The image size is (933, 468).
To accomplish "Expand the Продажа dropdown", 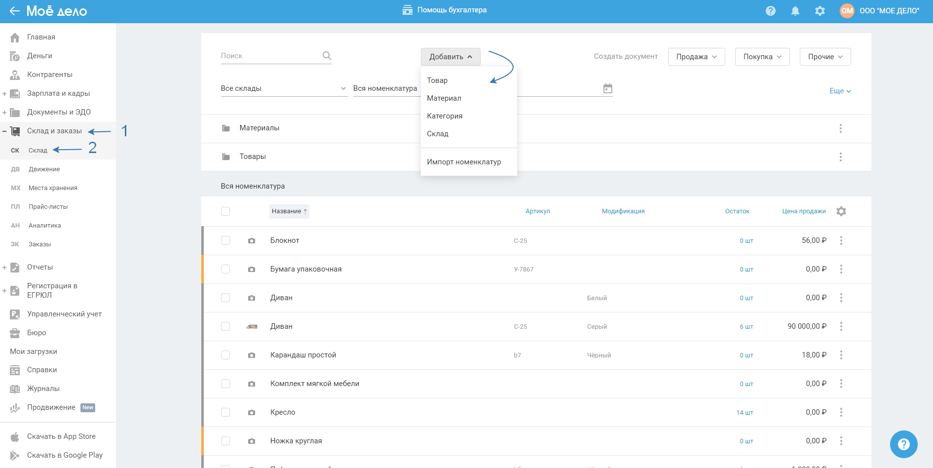I will [x=696, y=57].
